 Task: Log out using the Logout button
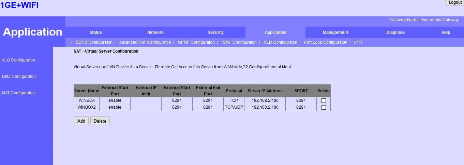455,2
